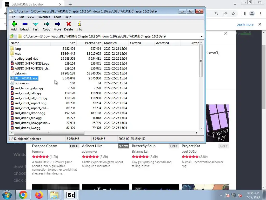Dismiss the Chrome notification bar
266x200 pixels.
pyautogui.click(x=260, y=24)
